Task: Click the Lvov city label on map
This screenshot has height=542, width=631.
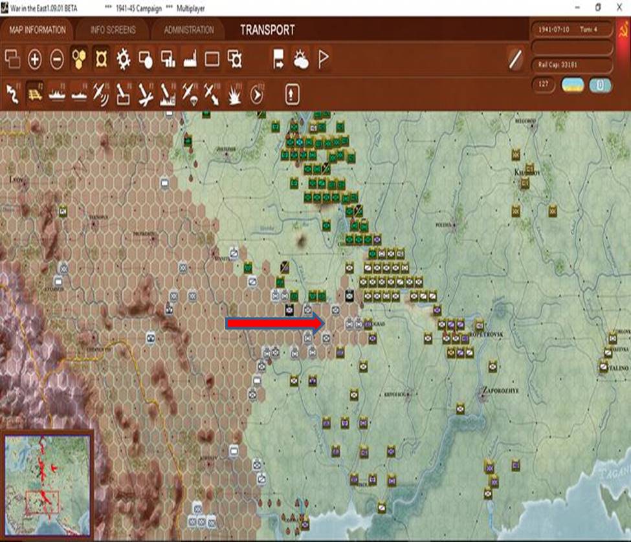Action: point(16,179)
